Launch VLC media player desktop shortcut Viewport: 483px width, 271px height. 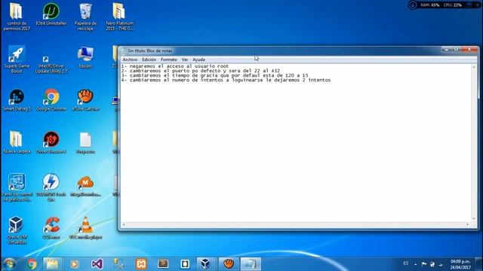click(85, 228)
